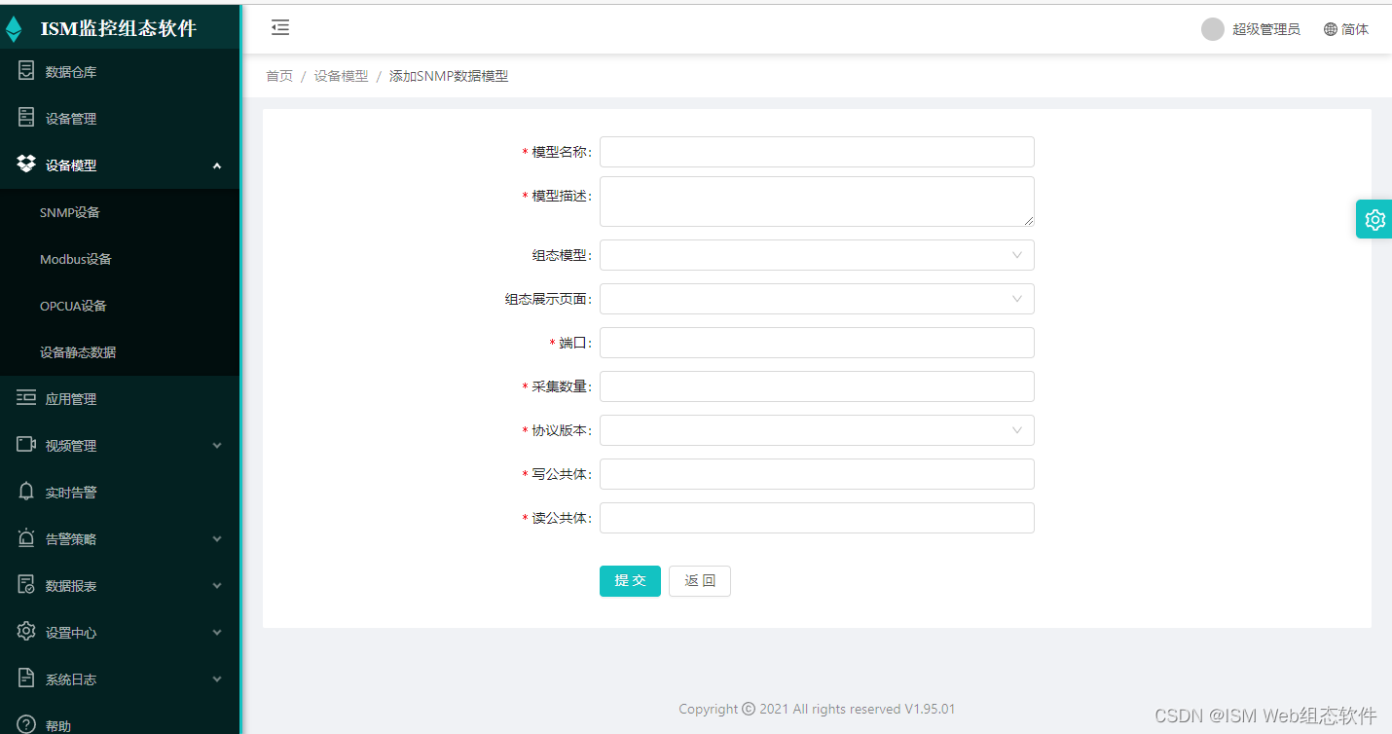Click the 设备模型 breadcrumb link
Image resolution: width=1392 pixels, height=734 pixels.
tap(341, 76)
